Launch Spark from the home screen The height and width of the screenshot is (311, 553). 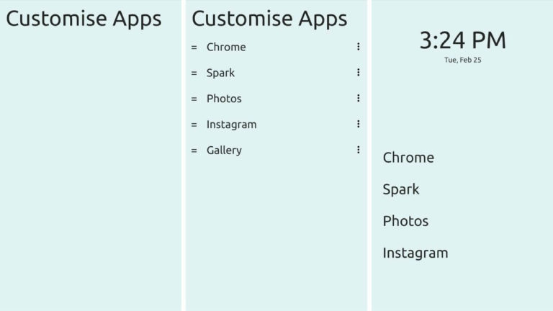click(x=401, y=189)
